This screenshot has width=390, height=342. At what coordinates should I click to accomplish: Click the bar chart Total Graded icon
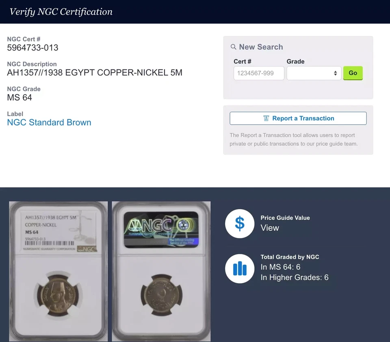[240, 268]
